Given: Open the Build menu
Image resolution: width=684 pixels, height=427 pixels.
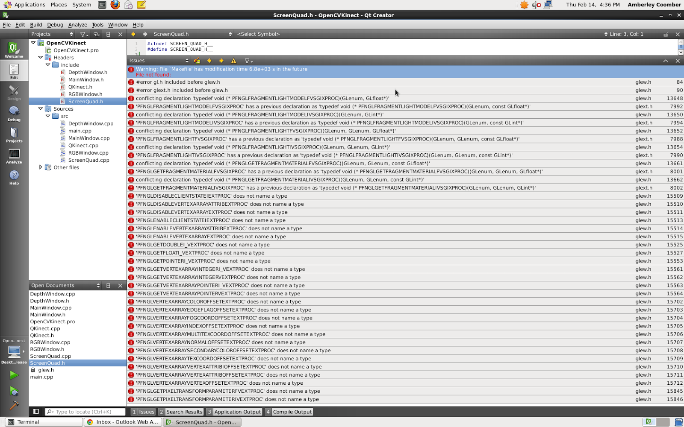Looking at the screenshot, I should (x=36, y=25).
